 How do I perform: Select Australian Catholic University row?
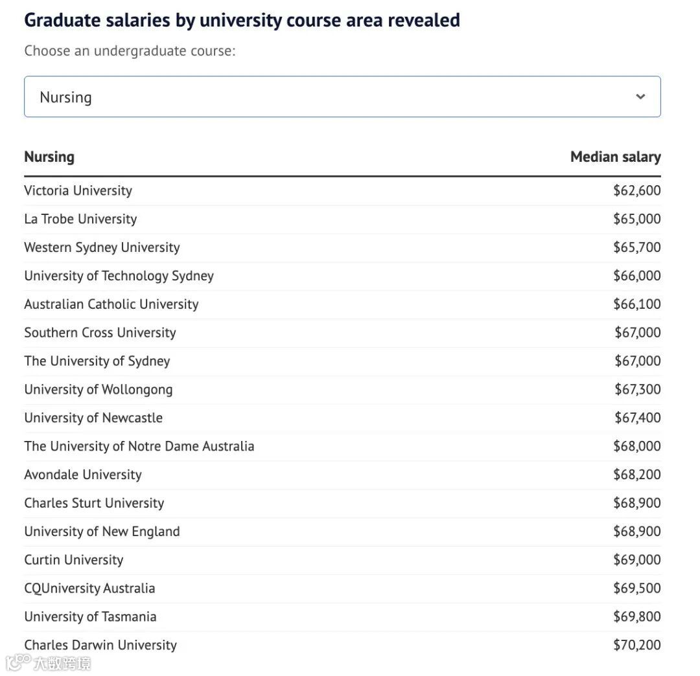pyautogui.click(x=111, y=304)
